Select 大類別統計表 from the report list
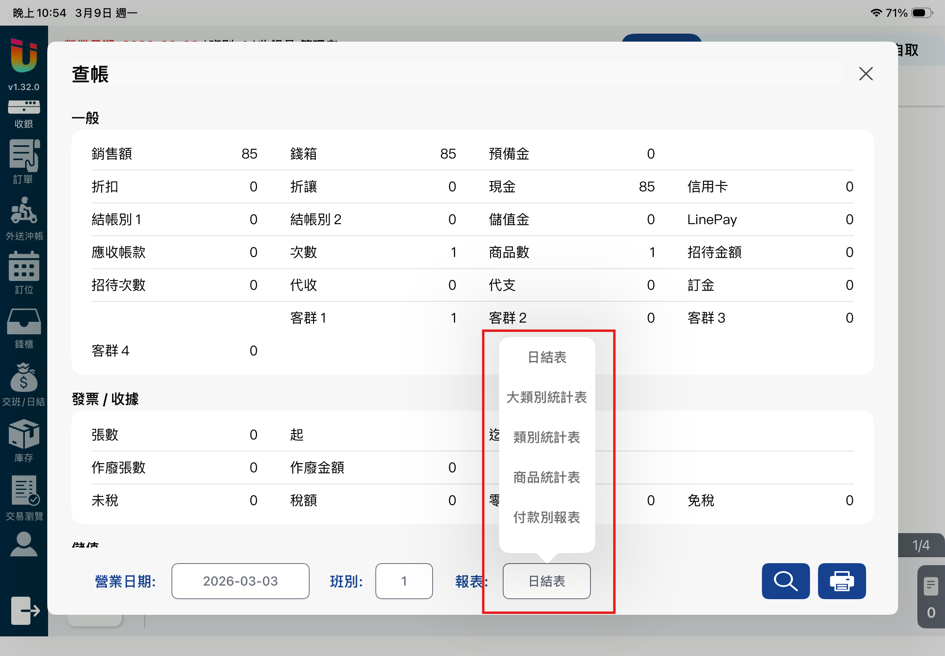The height and width of the screenshot is (656, 945). [546, 397]
